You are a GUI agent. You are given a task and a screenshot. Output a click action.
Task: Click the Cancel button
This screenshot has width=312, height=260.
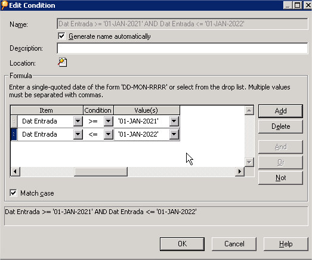pyautogui.click(x=234, y=244)
